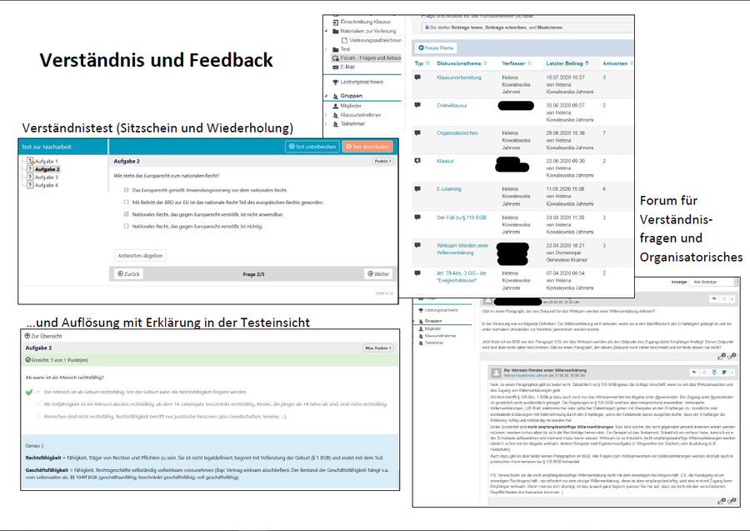Open 'Klausur' discussion thread
Viewport: 750px width, 531px height.
coord(445,161)
